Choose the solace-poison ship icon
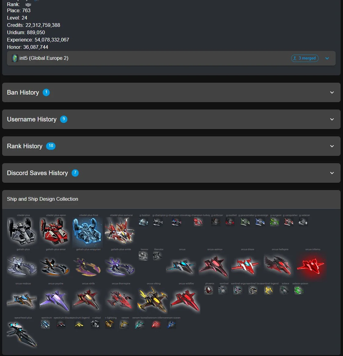This screenshot has height=356, width=343. coord(299,290)
